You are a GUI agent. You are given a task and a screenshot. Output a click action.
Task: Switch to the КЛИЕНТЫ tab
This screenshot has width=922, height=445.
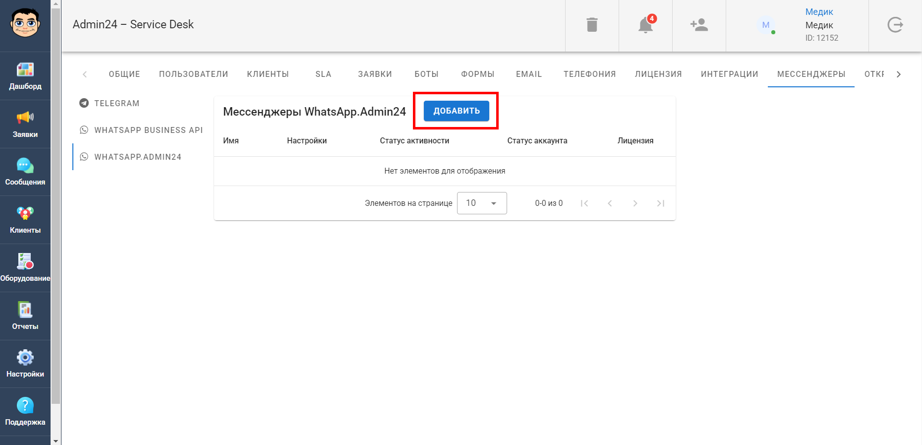coord(268,74)
